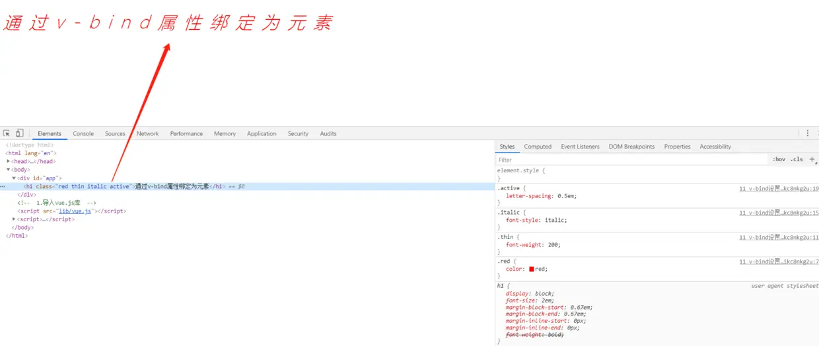Image resolution: width=819 pixels, height=346 pixels.
Task: Click the red italic page heading text
Action: pos(168,24)
